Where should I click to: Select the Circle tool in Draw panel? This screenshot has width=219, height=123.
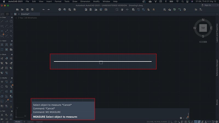(11, 21)
